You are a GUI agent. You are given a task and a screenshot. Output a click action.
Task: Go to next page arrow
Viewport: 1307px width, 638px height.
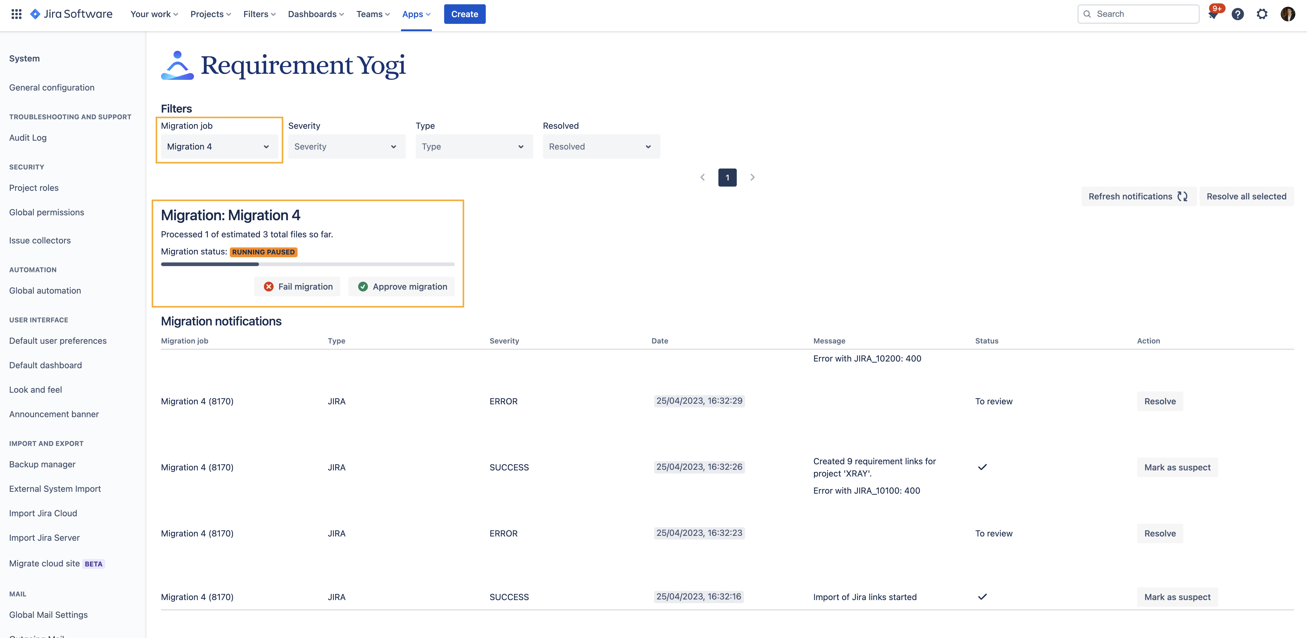(x=752, y=177)
